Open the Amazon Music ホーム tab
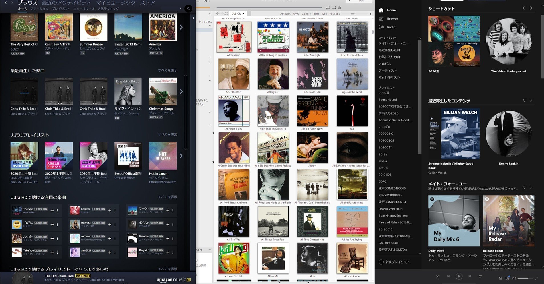The width and height of the screenshot is (544, 284). pos(23,9)
